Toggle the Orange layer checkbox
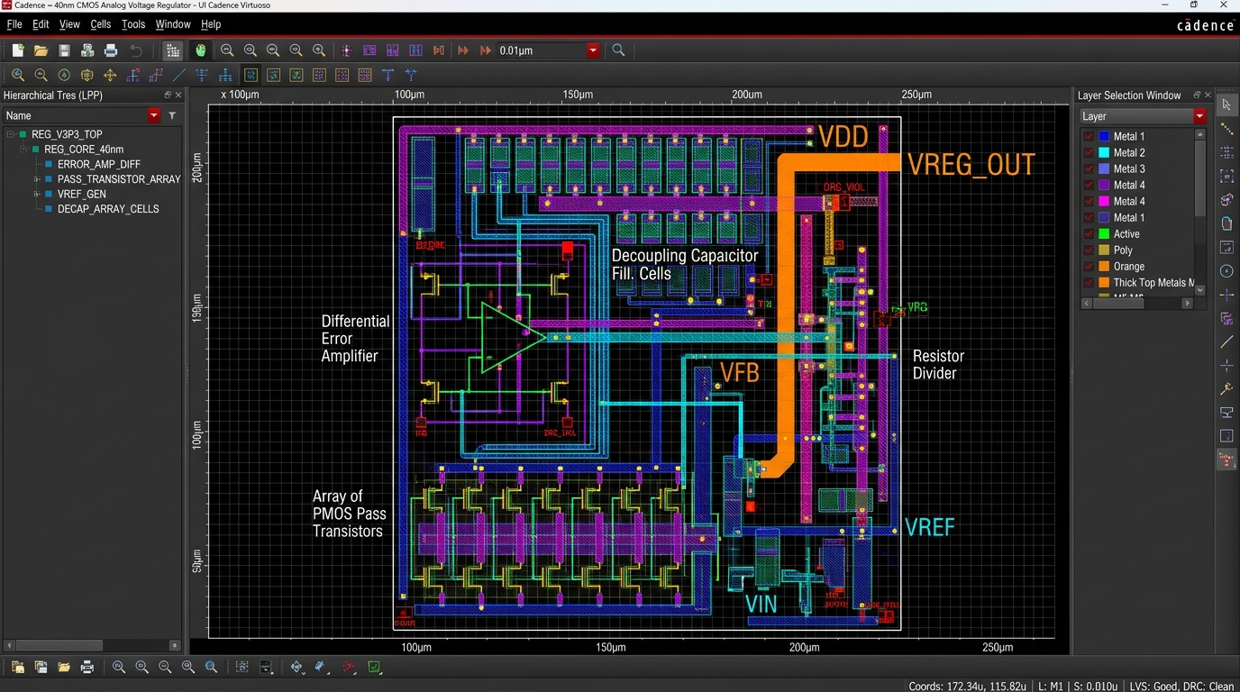Screen dimensions: 1240x692 (1089, 266)
